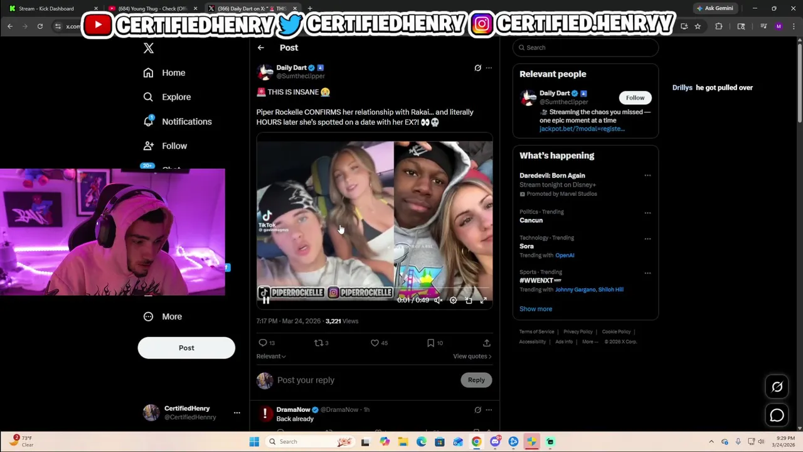Open the Chrome extensions puzzle icon
Screen dimensions: 803x452
[719, 26]
